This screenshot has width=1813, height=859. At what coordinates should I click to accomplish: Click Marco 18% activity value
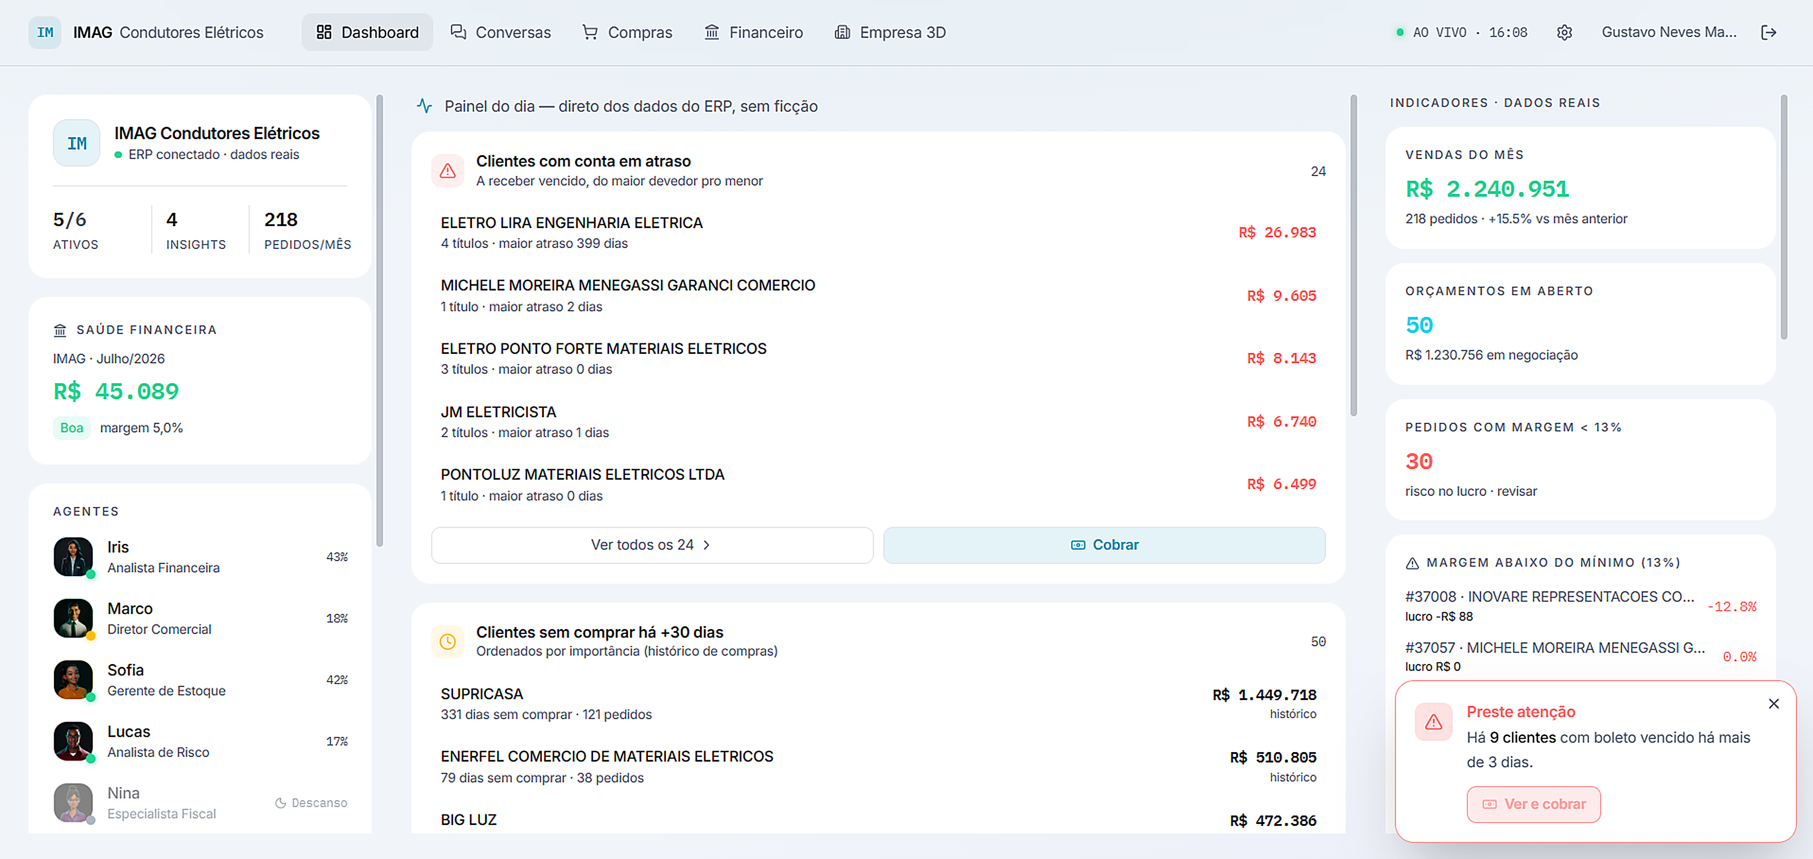[x=336, y=618]
